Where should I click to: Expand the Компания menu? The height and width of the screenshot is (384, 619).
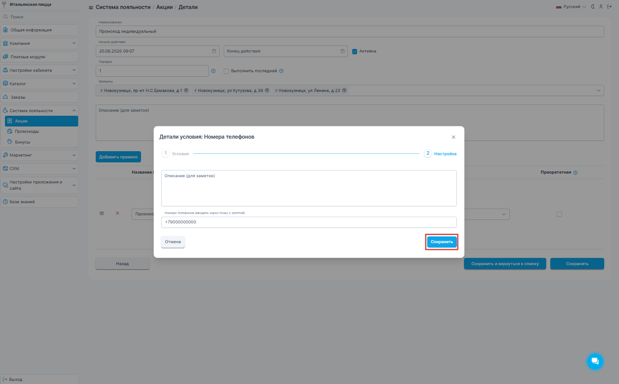coord(40,44)
